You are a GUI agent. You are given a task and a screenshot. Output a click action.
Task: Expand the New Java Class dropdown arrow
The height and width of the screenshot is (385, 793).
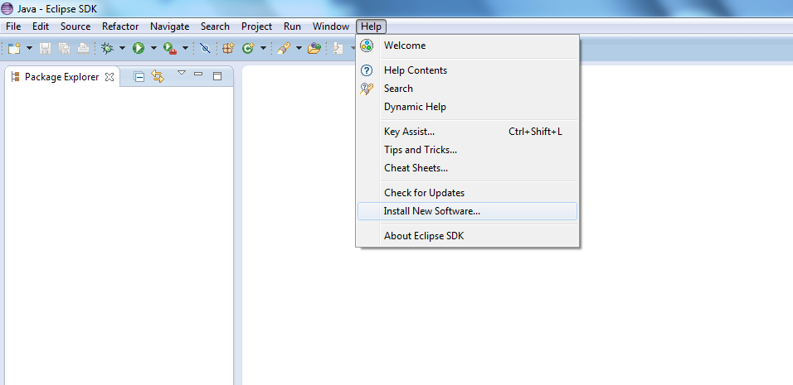pos(263,49)
